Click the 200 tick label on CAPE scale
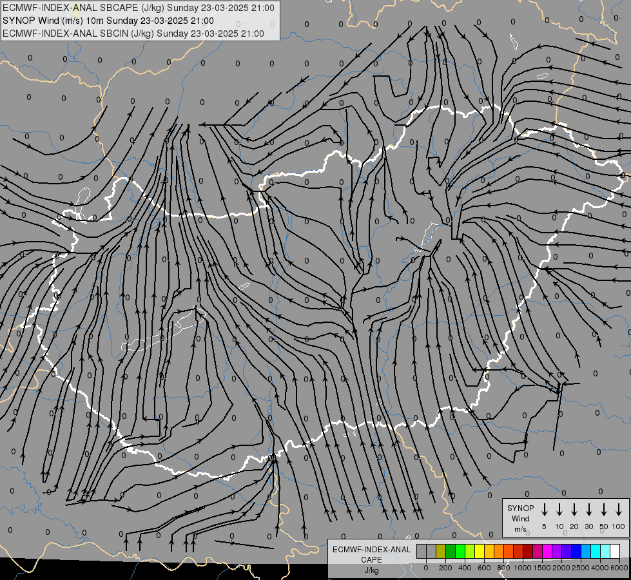Image resolution: width=631 pixels, height=580 pixels. (445, 568)
